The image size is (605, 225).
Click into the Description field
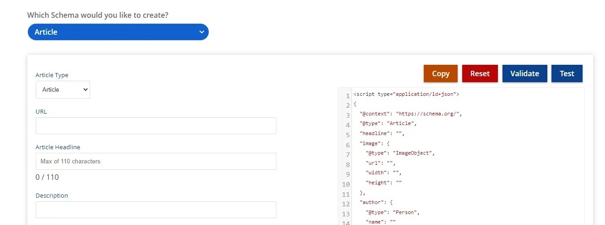pos(156,210)
